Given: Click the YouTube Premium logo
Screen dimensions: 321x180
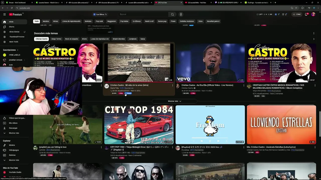Looking at the screenshot, I should (16, 14).
